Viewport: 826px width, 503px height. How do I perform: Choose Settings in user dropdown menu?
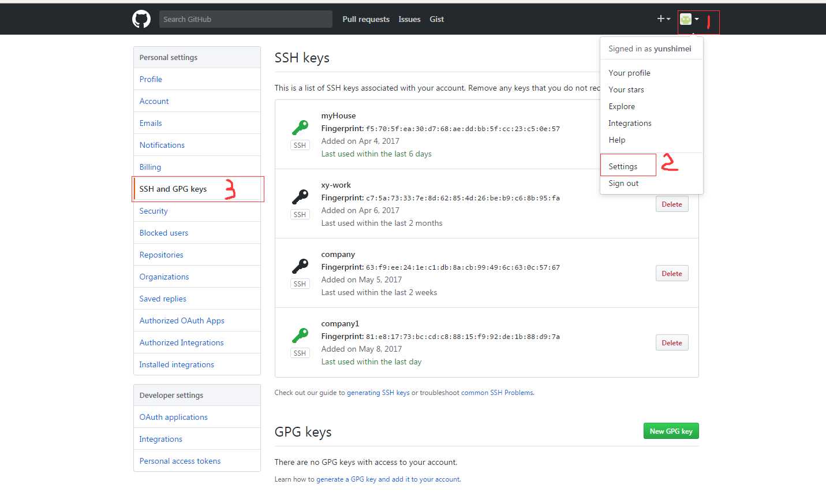[623, 166]
